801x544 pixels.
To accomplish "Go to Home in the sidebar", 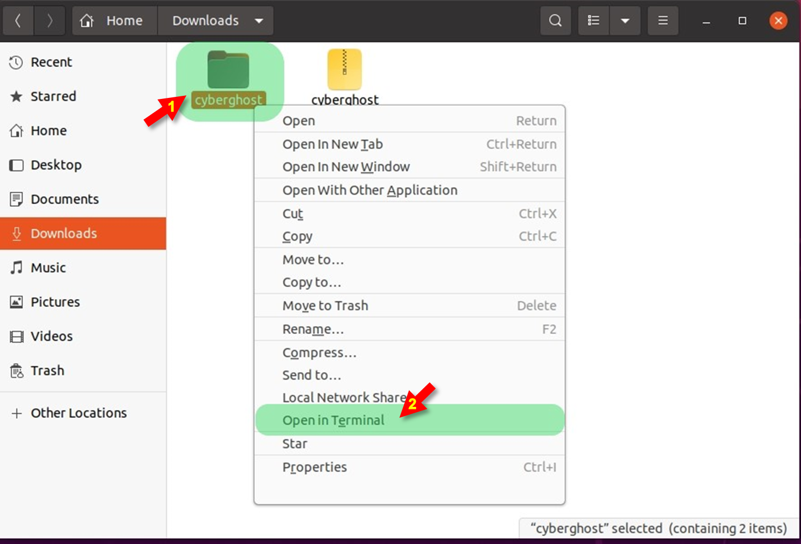I will pyautogui.click(x=83, y=131).
